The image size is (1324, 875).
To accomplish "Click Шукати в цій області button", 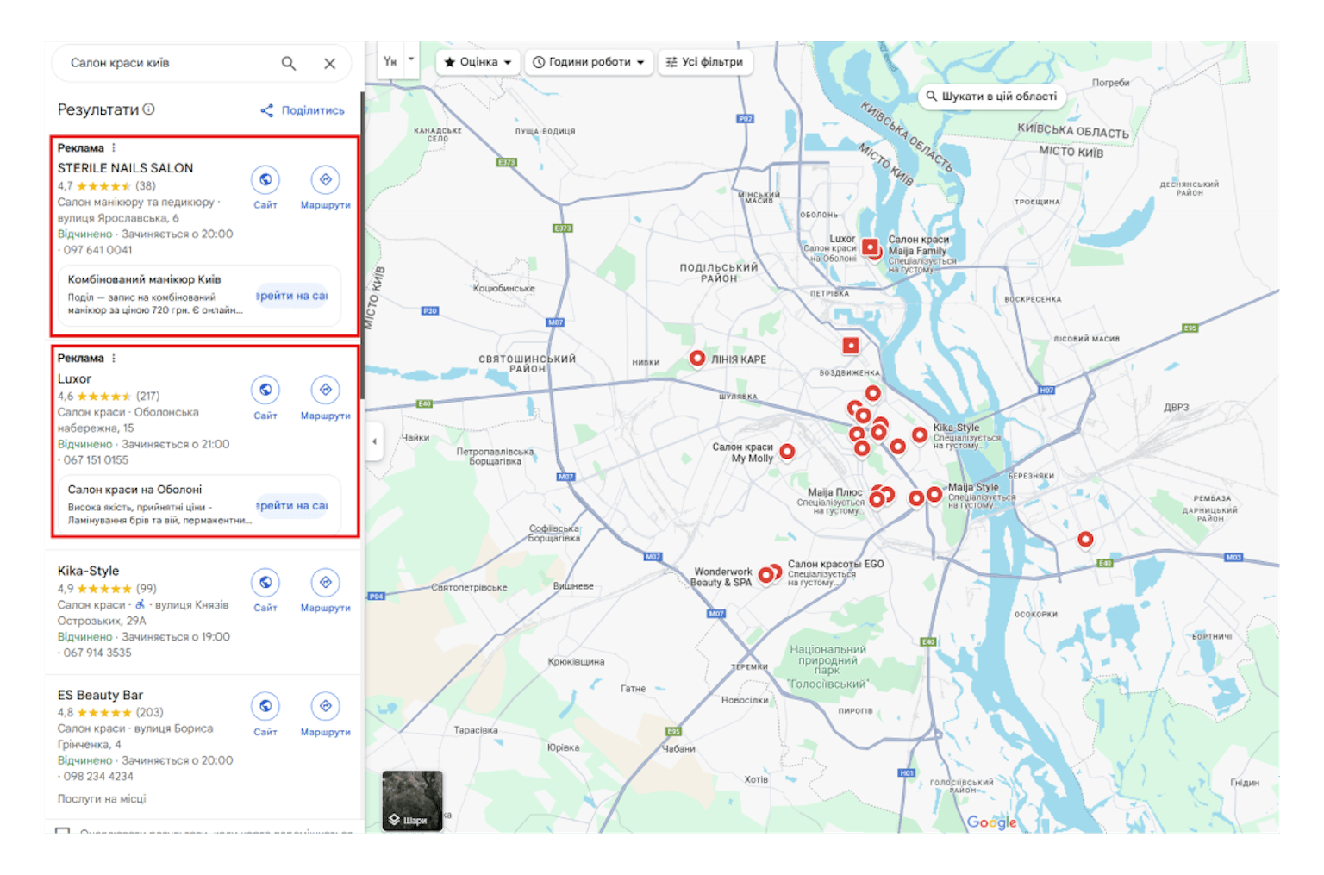I will [991, 97].
